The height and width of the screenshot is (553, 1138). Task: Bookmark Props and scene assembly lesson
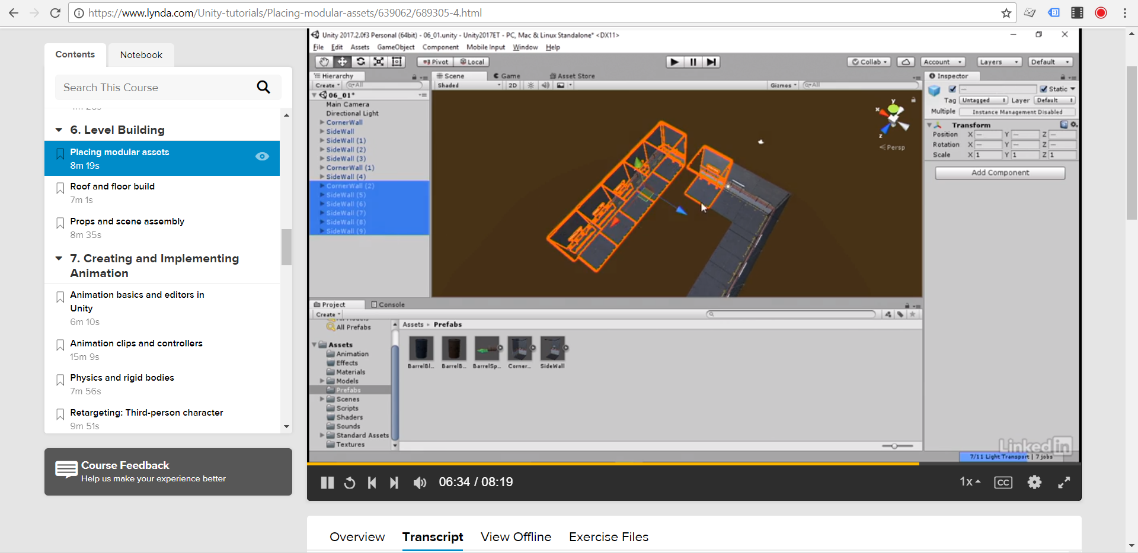(60, 223)
